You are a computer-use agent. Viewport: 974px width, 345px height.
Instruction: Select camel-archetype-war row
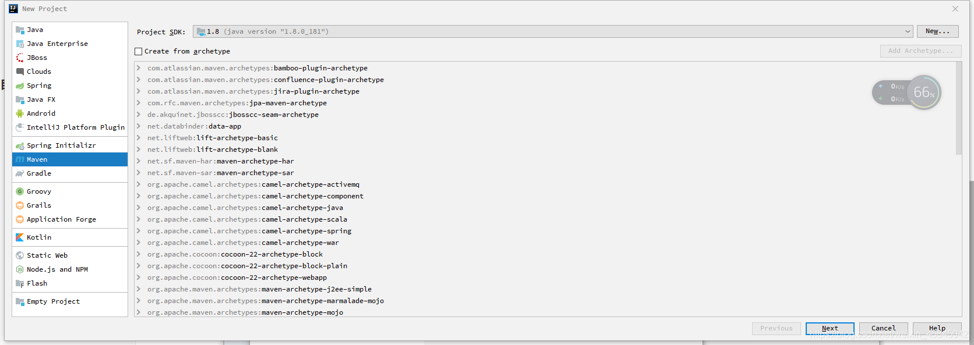545,243
